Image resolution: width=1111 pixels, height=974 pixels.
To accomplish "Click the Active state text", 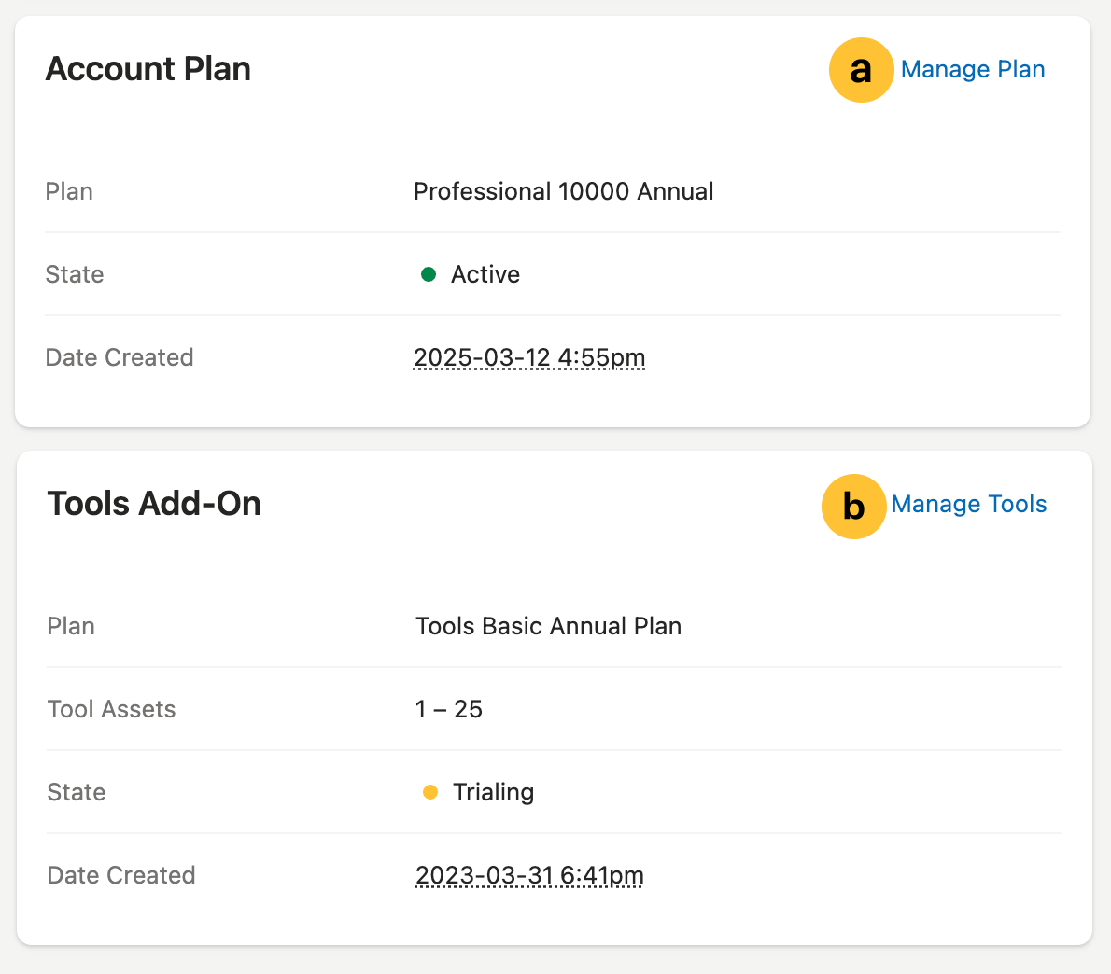I will [x=485, y=274].
